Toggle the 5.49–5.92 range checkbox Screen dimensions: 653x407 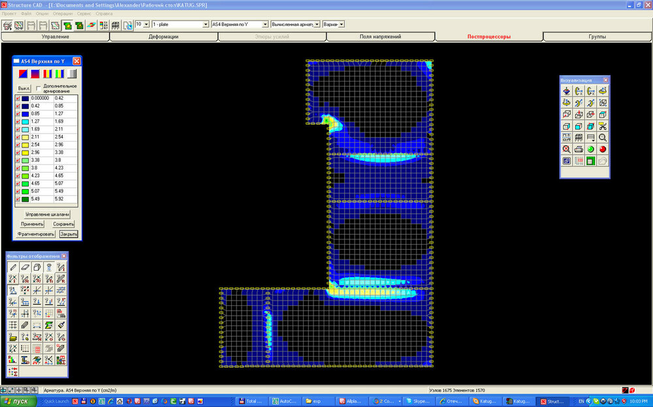click(x=18, y=200)
